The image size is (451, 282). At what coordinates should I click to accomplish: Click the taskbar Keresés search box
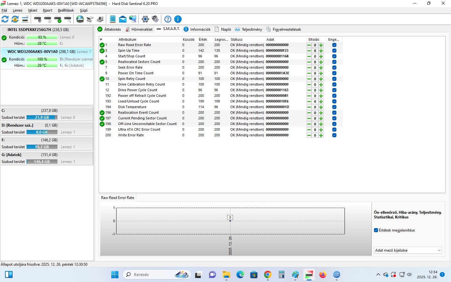click(157, 275)
